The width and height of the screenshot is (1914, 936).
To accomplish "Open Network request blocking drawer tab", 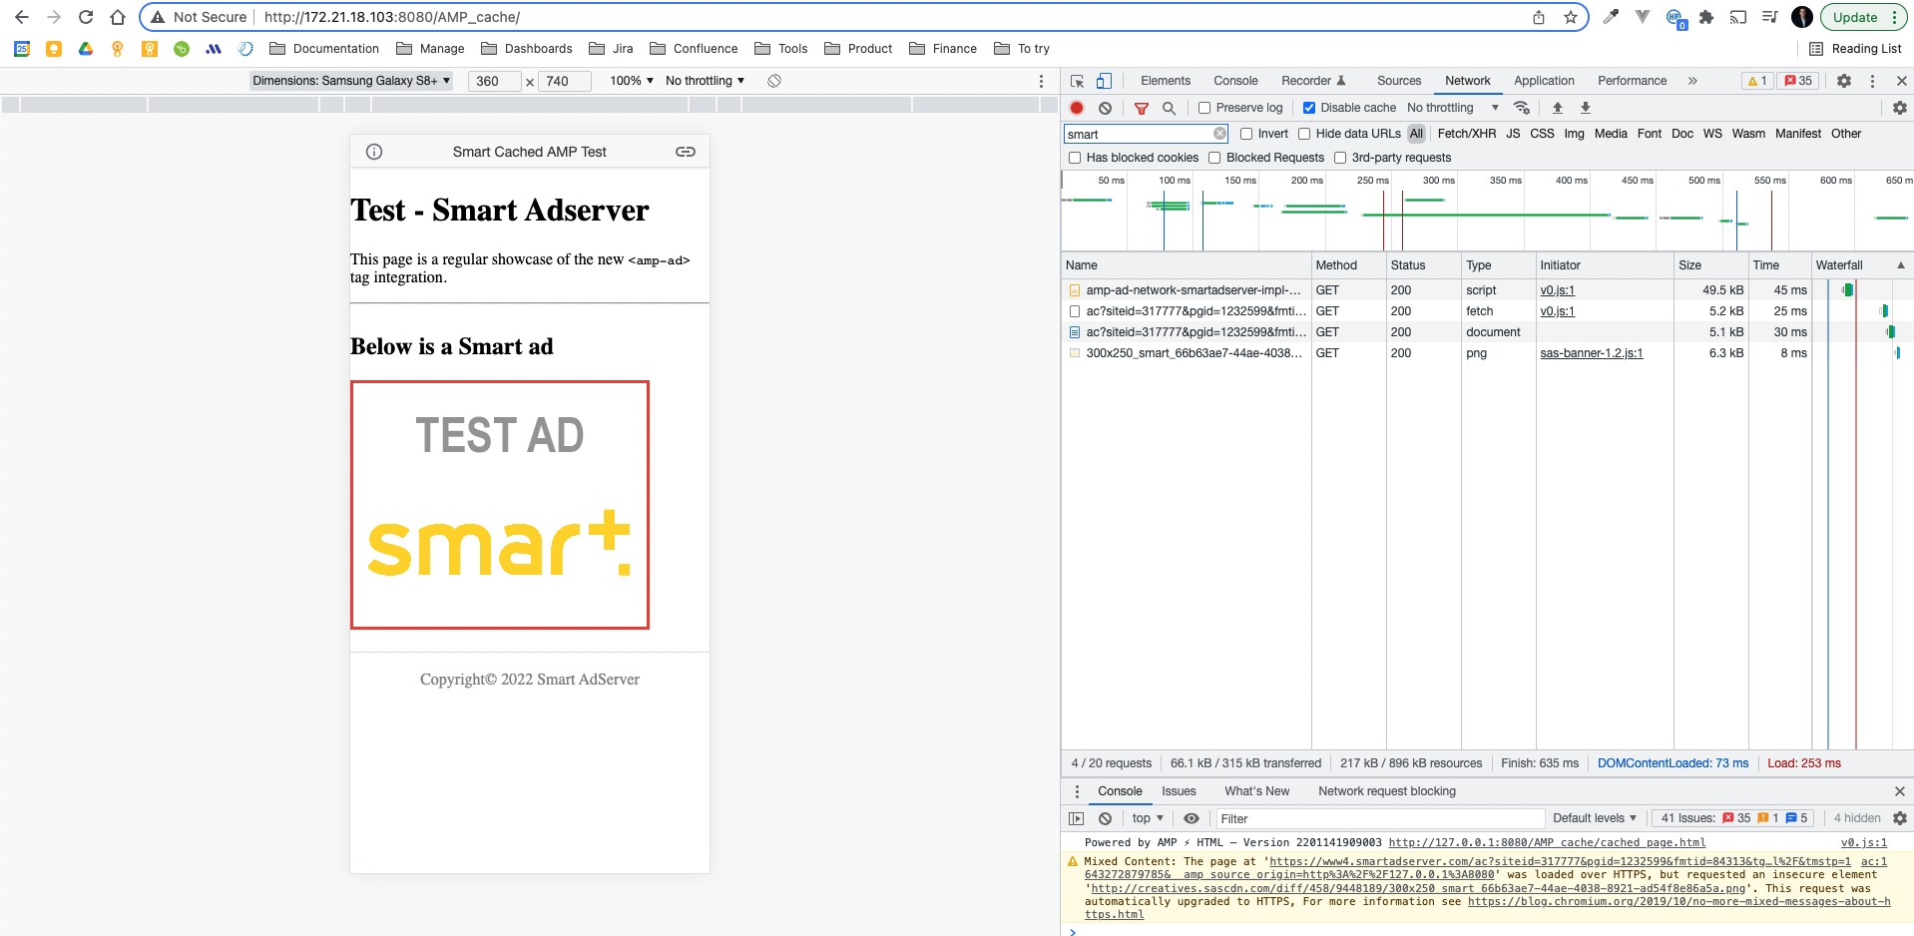I will [x=1386, y=791].
